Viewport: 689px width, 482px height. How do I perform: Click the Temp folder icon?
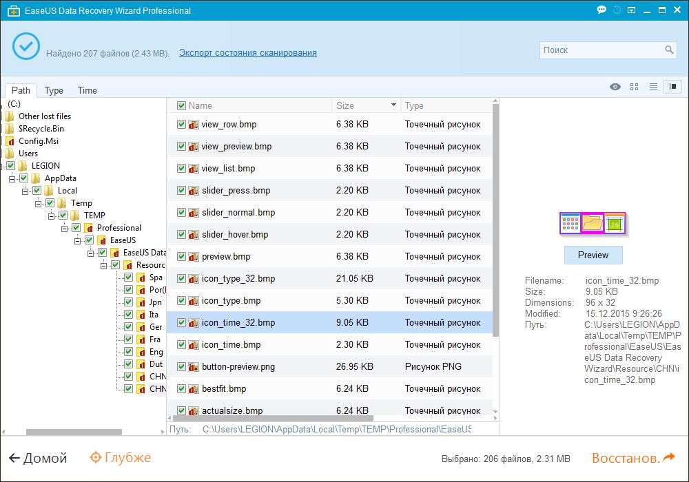tap(63, 203)
